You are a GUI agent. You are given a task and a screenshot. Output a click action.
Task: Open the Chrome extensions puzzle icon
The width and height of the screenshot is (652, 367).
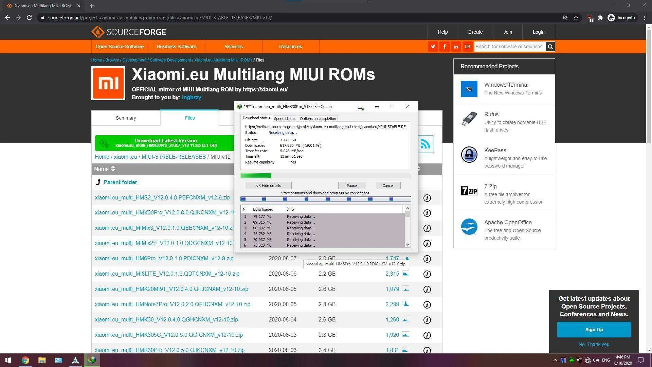point(600,18)
